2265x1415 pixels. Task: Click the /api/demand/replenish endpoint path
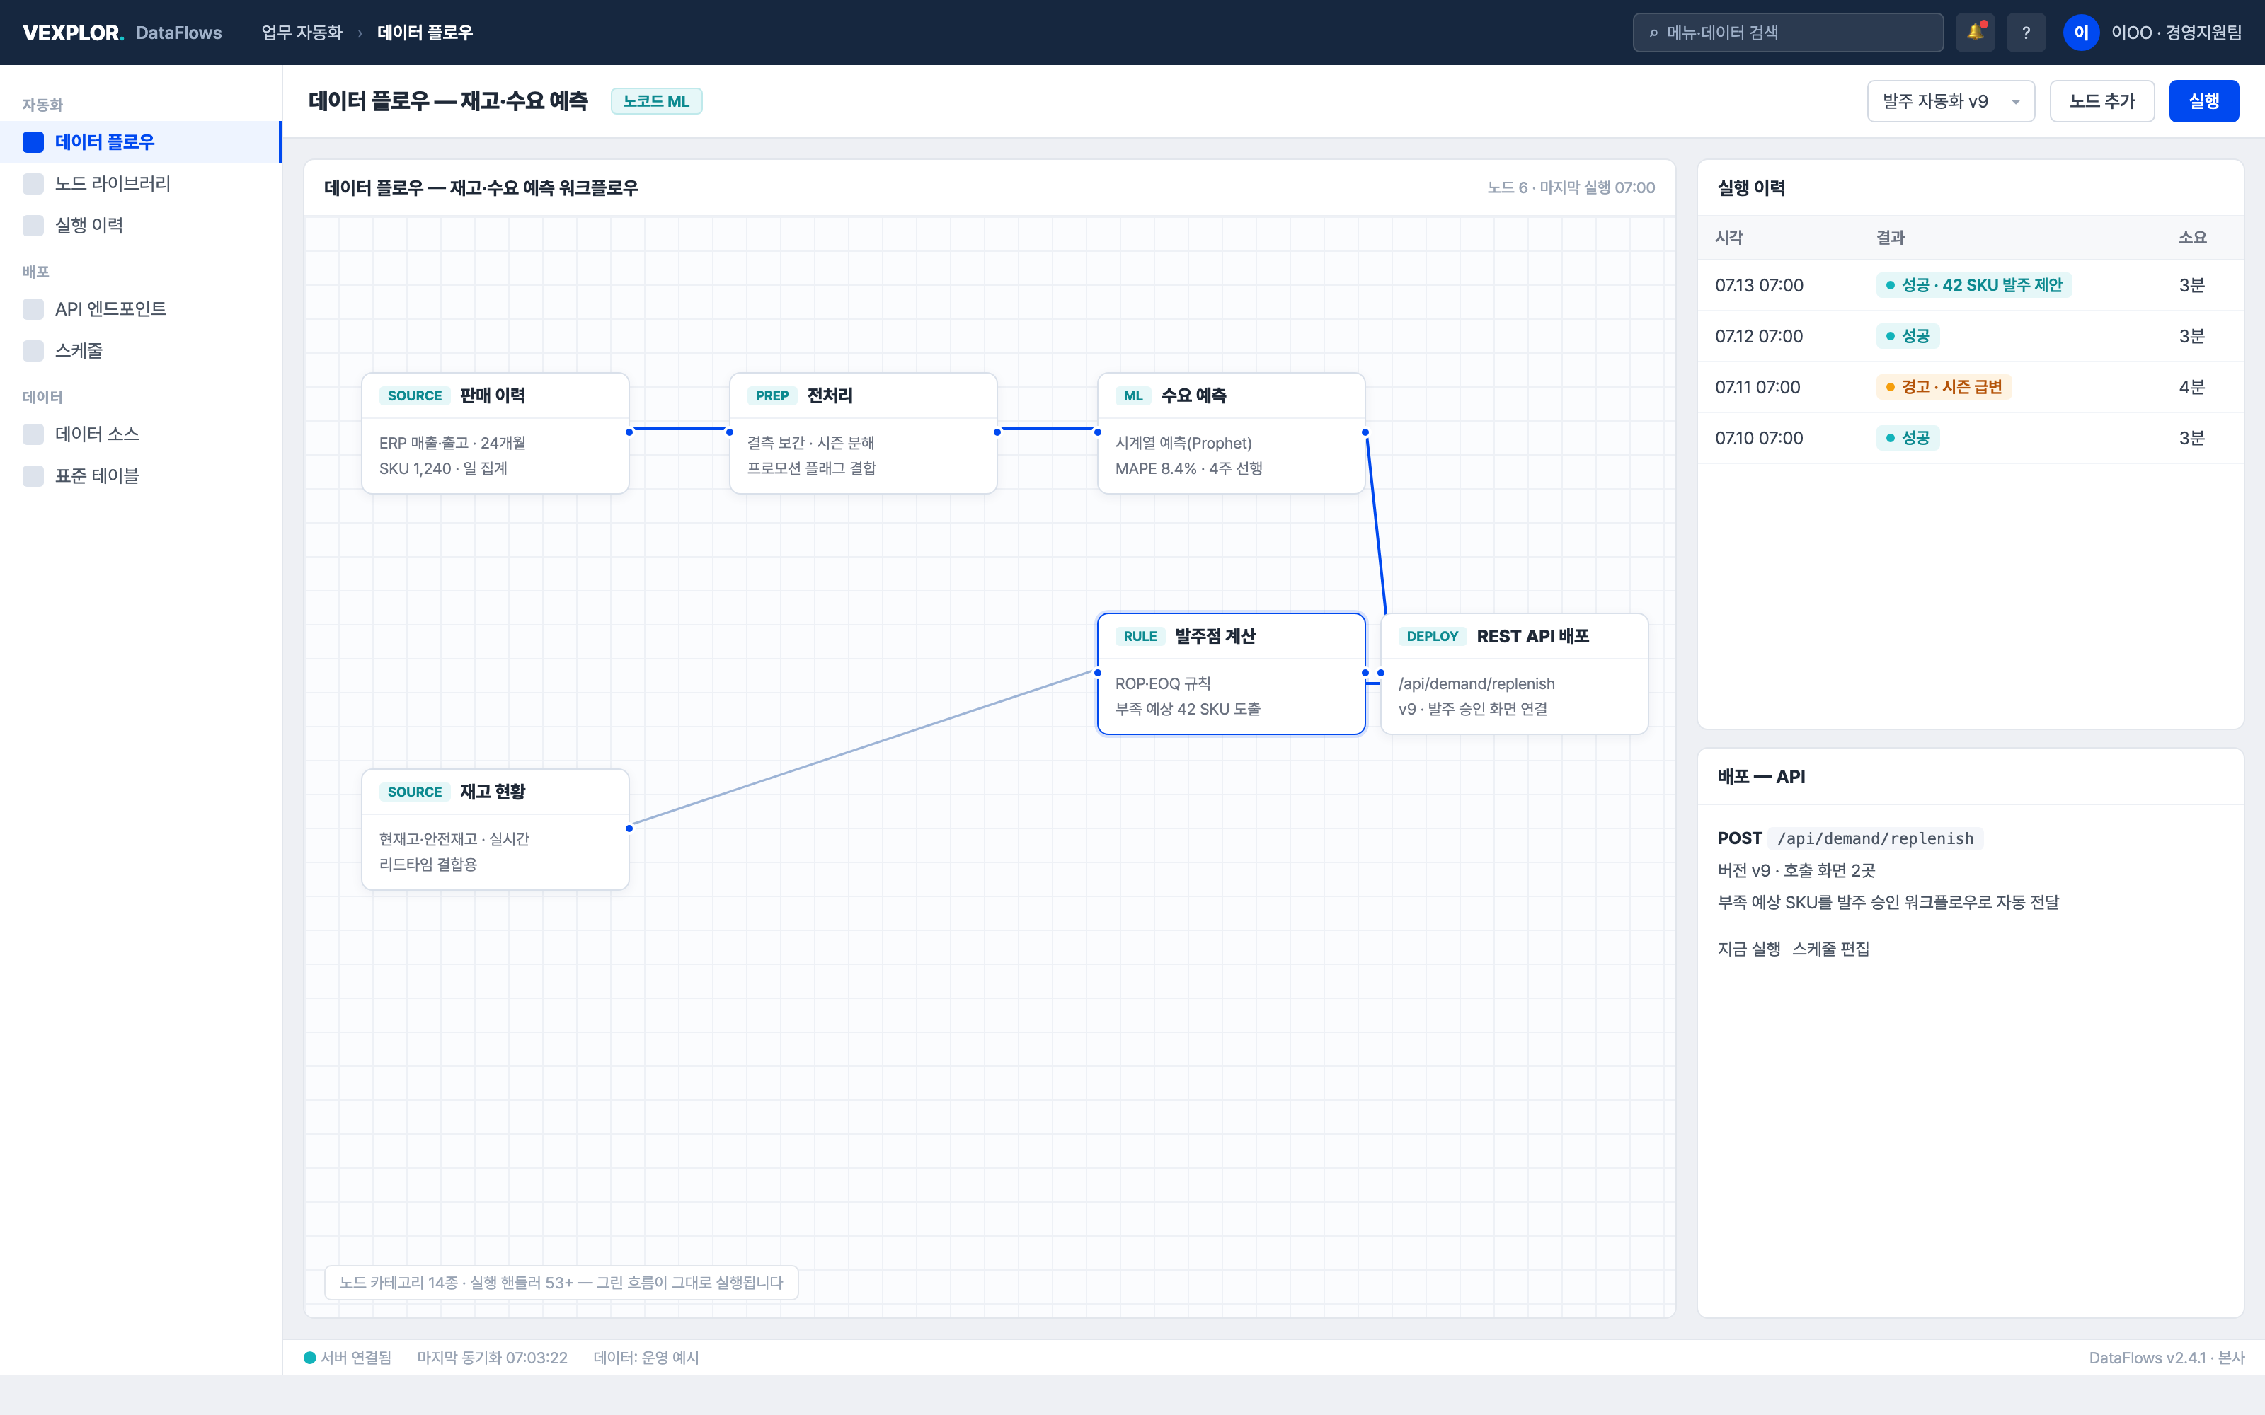pos(1875,838)
